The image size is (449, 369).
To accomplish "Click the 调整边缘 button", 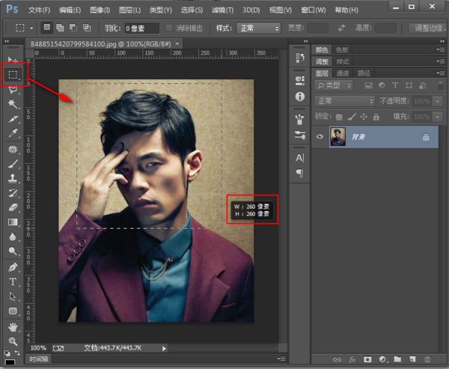I will [428, 28].
